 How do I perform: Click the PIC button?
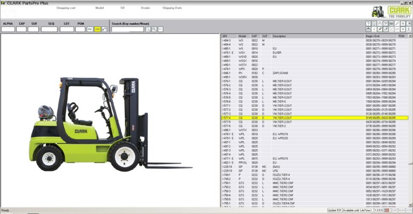90,29
